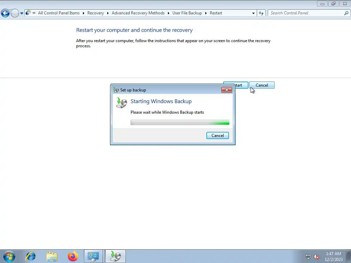Restore down the Control Panel window

[x=334, y=4]
